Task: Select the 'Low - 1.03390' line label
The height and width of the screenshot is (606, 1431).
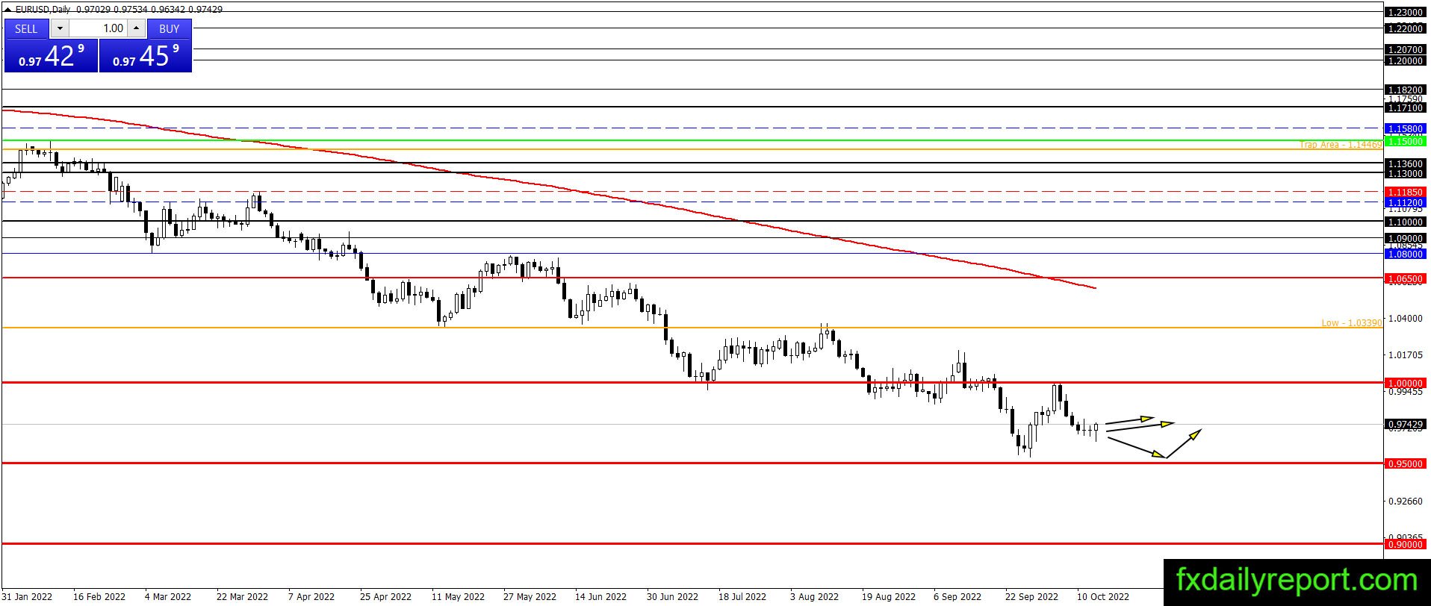Action: pyautogui.click(x=1351, y=322)
